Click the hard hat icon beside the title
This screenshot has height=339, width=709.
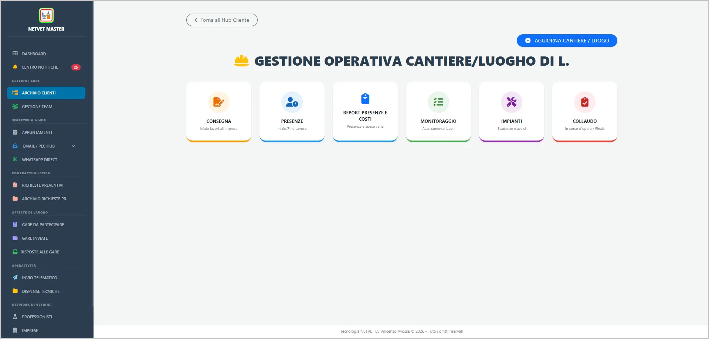(x=241, y=61)
